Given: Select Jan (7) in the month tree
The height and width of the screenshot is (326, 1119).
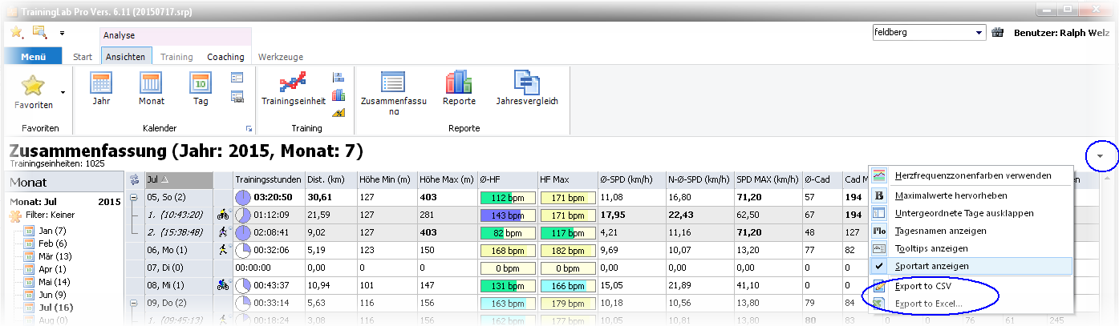Looking at the screenshot, I should pos(54,231).
